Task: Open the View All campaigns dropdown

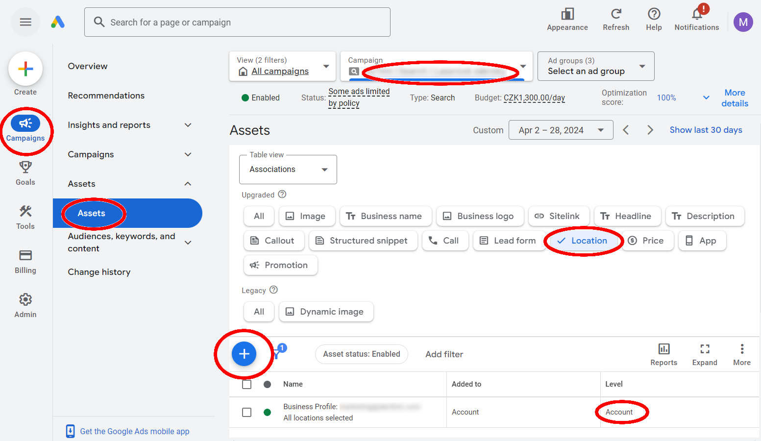Action: tap(282, 66)
